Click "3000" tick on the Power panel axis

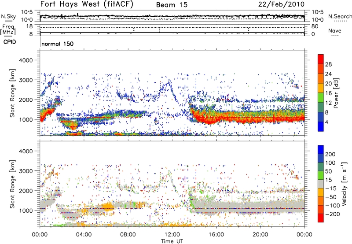coord(26,80)
